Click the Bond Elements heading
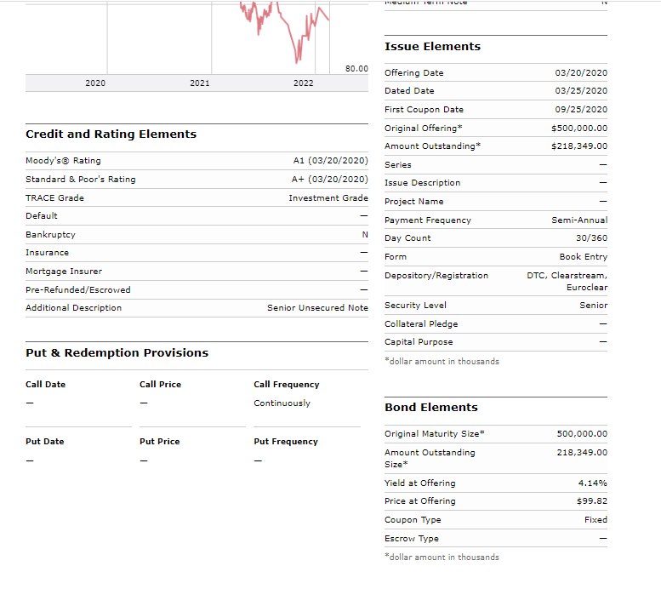Screen dimensions: 661x589 pos(431,408)
